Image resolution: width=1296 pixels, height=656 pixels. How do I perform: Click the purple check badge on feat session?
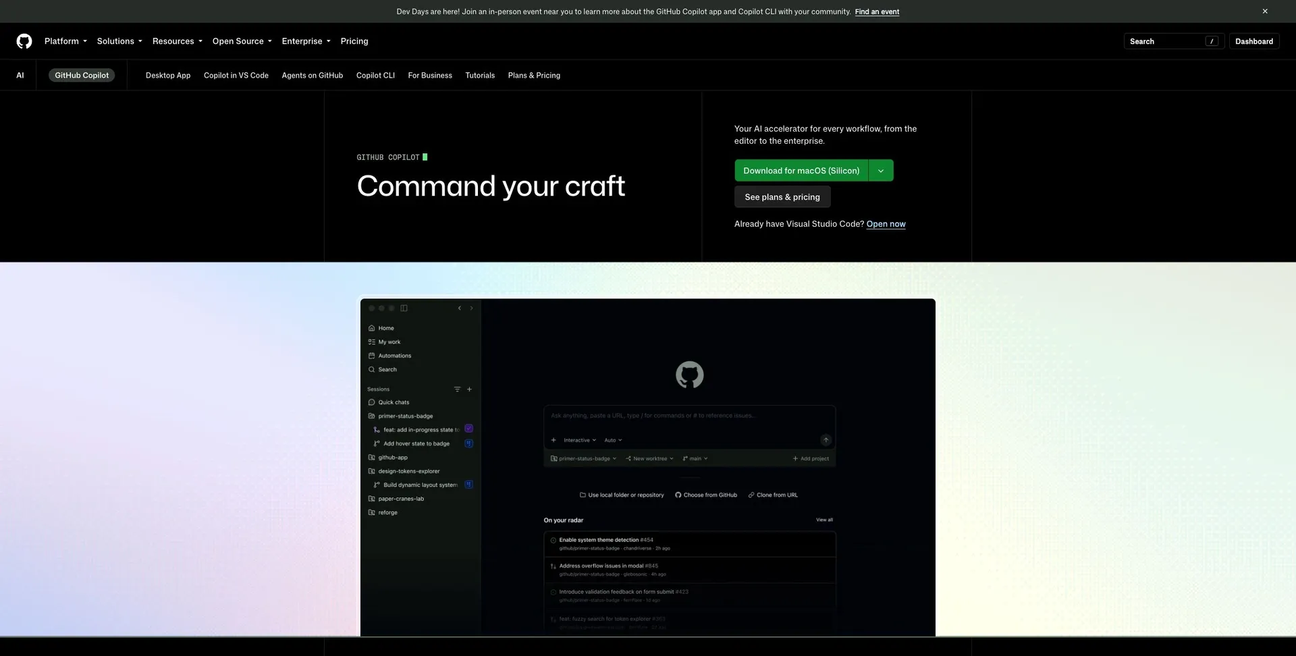click(469, 429)
